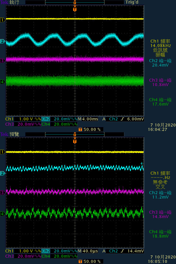This screenshot has width=176, height=264.
Task: Click the orange T icon beside 50.00 % at 16:04:27
Action: coord(80,130)
